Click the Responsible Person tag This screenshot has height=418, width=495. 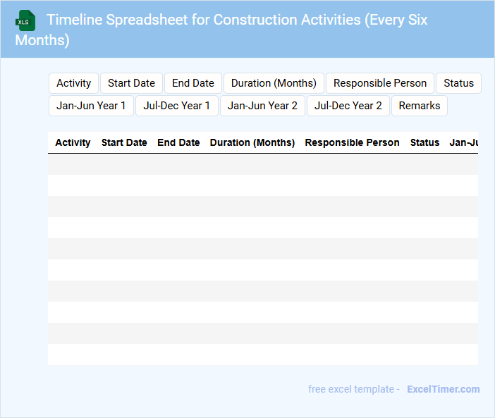[380, 83]
